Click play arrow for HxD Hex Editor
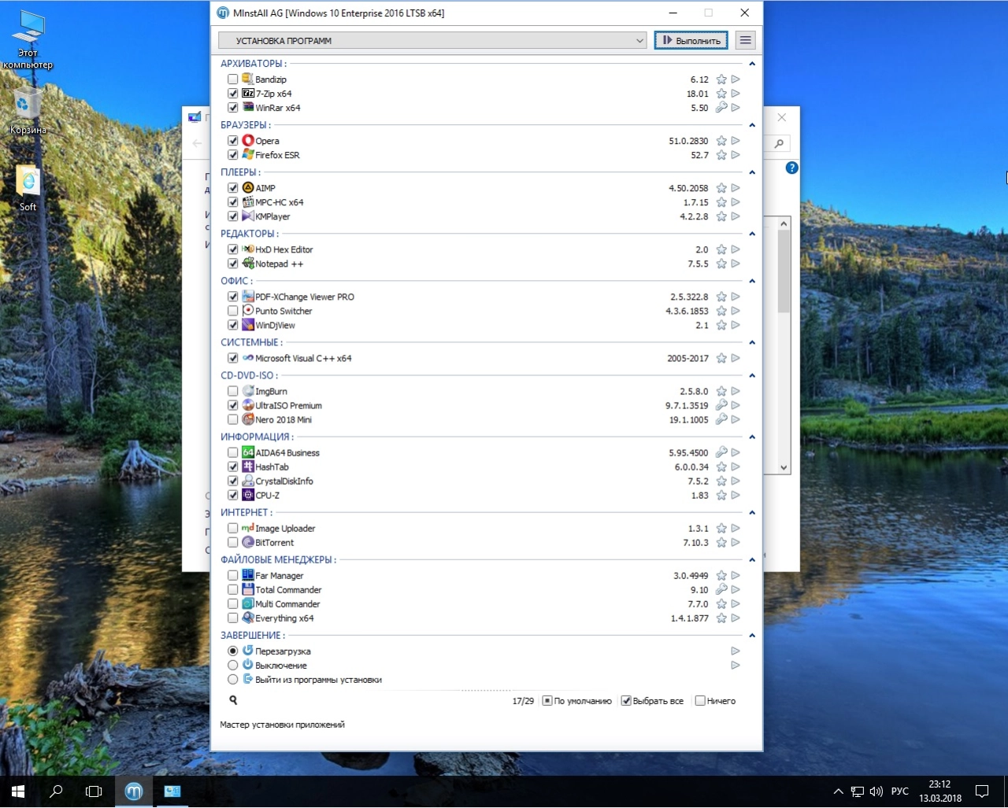Screen dimensions: 1008x808 (x=736, y=249)
